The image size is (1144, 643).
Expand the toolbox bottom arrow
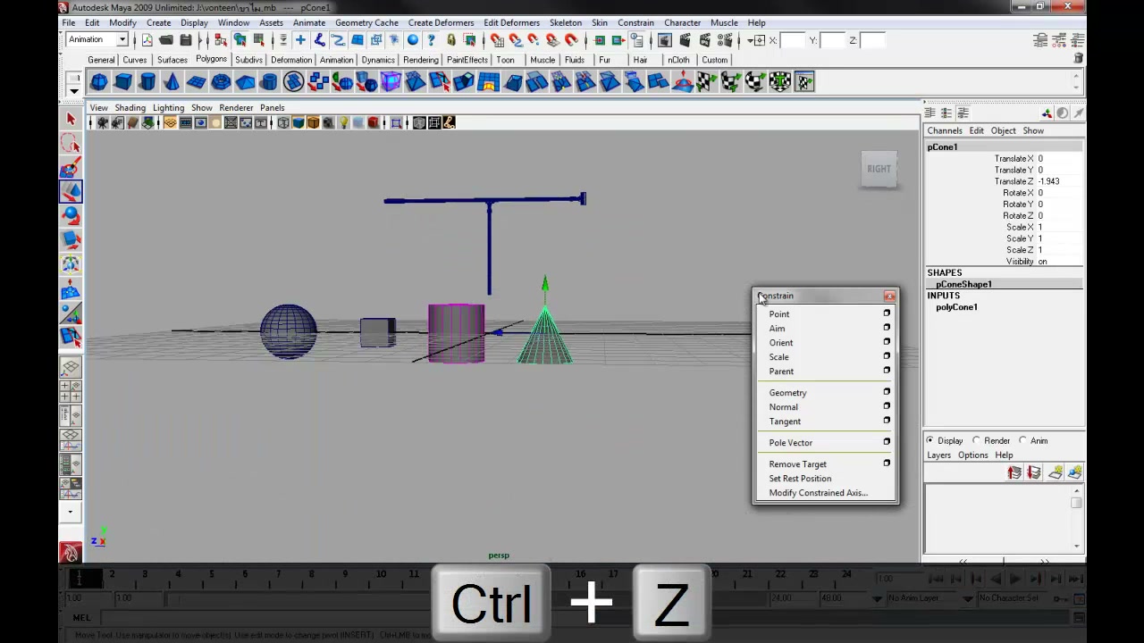tap(71, 513)
